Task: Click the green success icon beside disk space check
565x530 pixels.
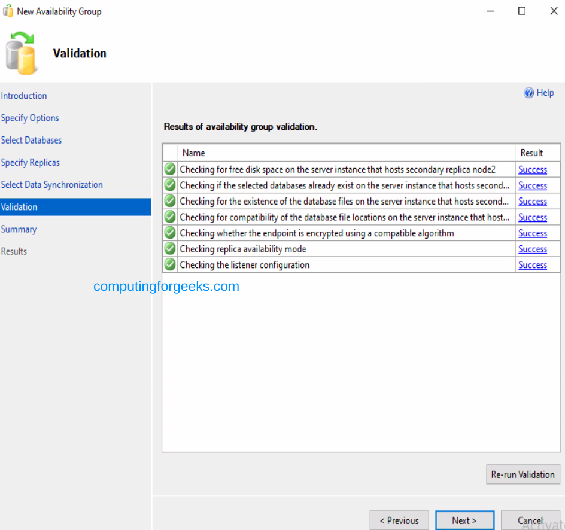Action: click(x=169, y=169)
